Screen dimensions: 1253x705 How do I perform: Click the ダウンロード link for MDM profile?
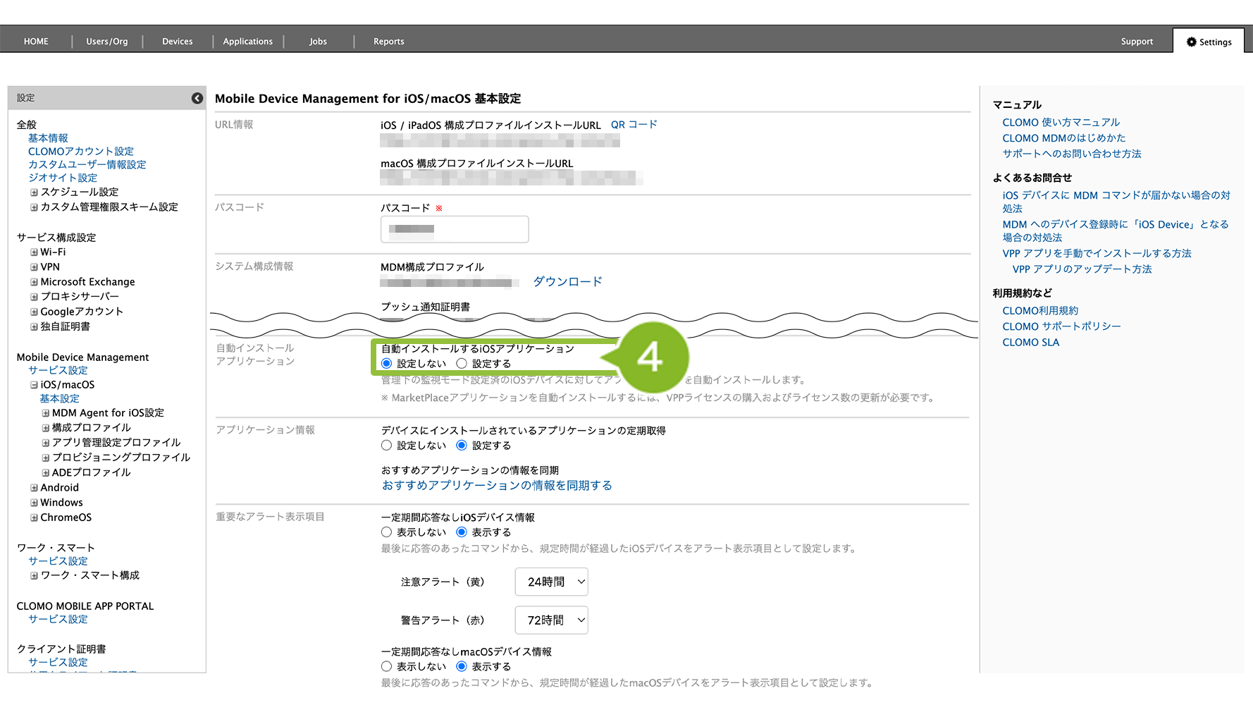[567, 282]
